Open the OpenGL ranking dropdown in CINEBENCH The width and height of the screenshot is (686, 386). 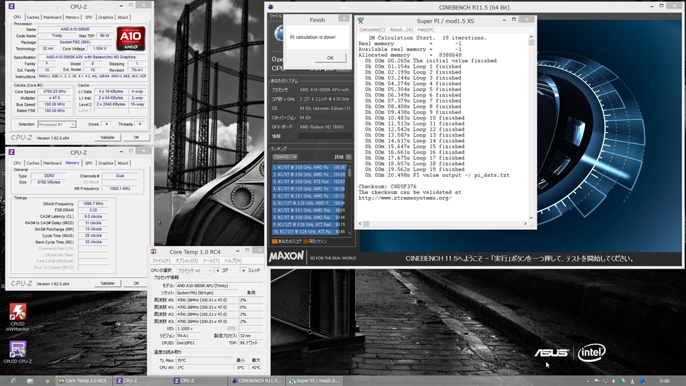[285, 157]
